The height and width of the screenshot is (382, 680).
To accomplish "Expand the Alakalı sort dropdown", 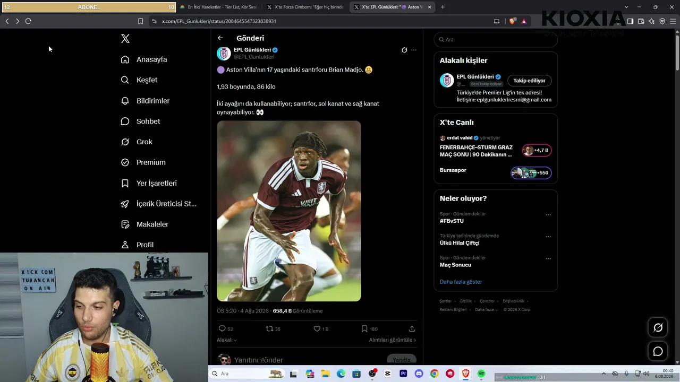I will (x=227, y=340).
